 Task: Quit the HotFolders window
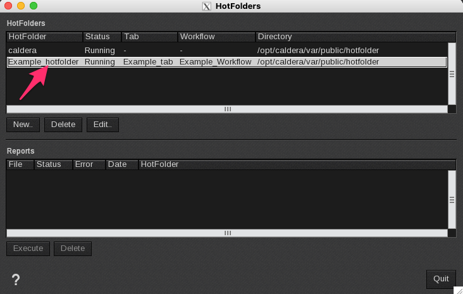coord(441,279)
